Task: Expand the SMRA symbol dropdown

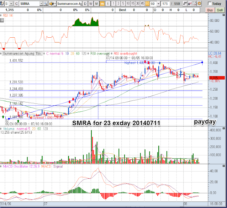Action: point(41,4)
